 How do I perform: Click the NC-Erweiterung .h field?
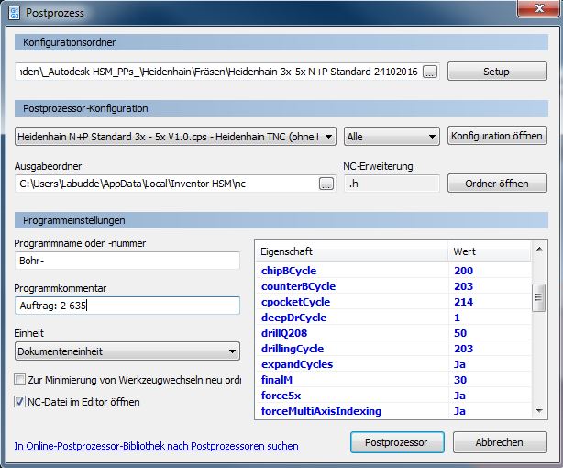coord(392,184)
